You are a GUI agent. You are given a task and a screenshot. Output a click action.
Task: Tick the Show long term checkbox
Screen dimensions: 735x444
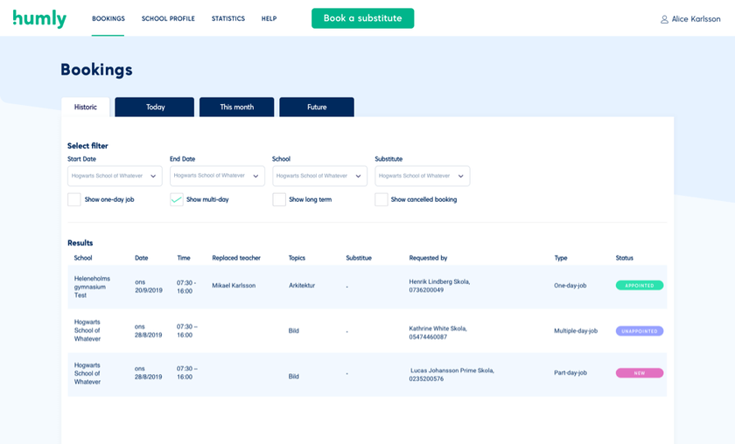pyautogui.click(x=279, y=199)
